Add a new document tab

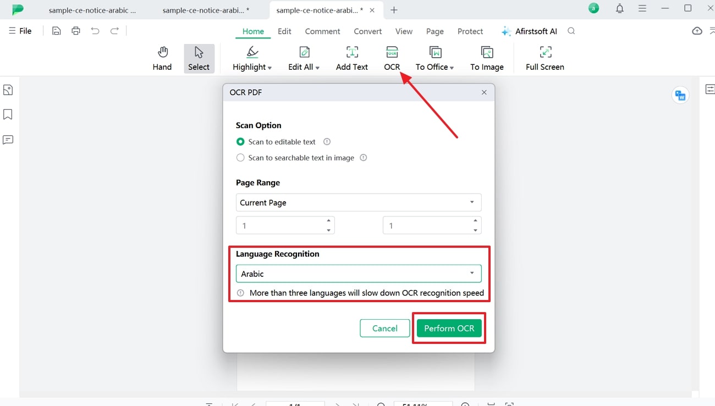394,10
